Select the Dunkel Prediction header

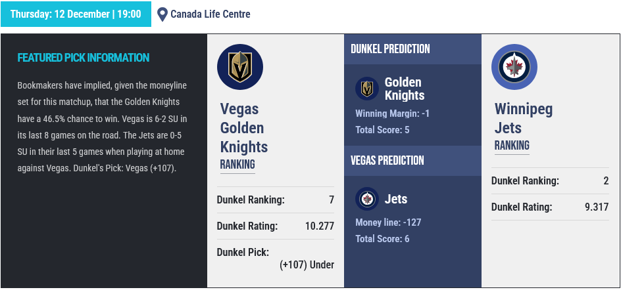tap(390, 49)
